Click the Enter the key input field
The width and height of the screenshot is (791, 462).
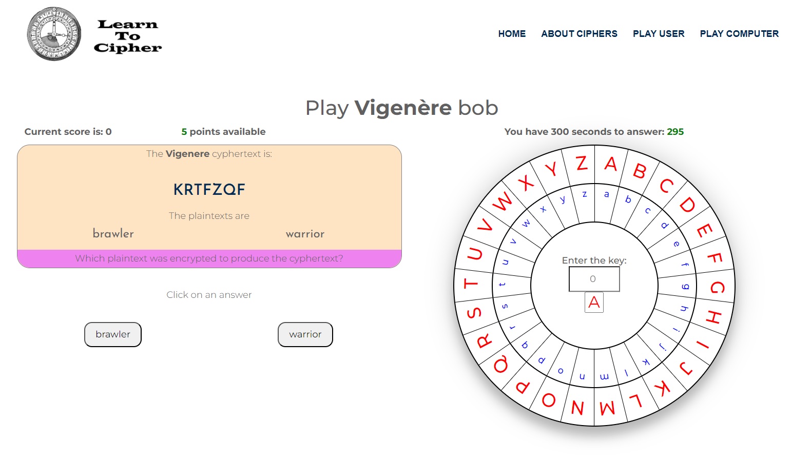click(x=594, y=279)
